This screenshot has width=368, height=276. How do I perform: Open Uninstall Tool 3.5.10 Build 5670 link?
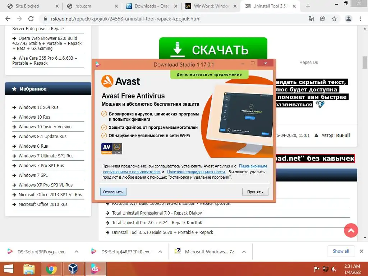coord(162,233)
